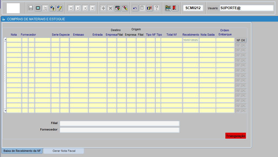Click the blue Undo arrow icon
278x157 pixels.
135,8
